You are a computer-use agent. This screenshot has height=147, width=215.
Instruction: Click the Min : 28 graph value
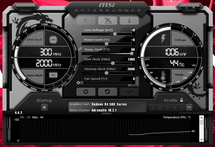[x=25, y=117]
